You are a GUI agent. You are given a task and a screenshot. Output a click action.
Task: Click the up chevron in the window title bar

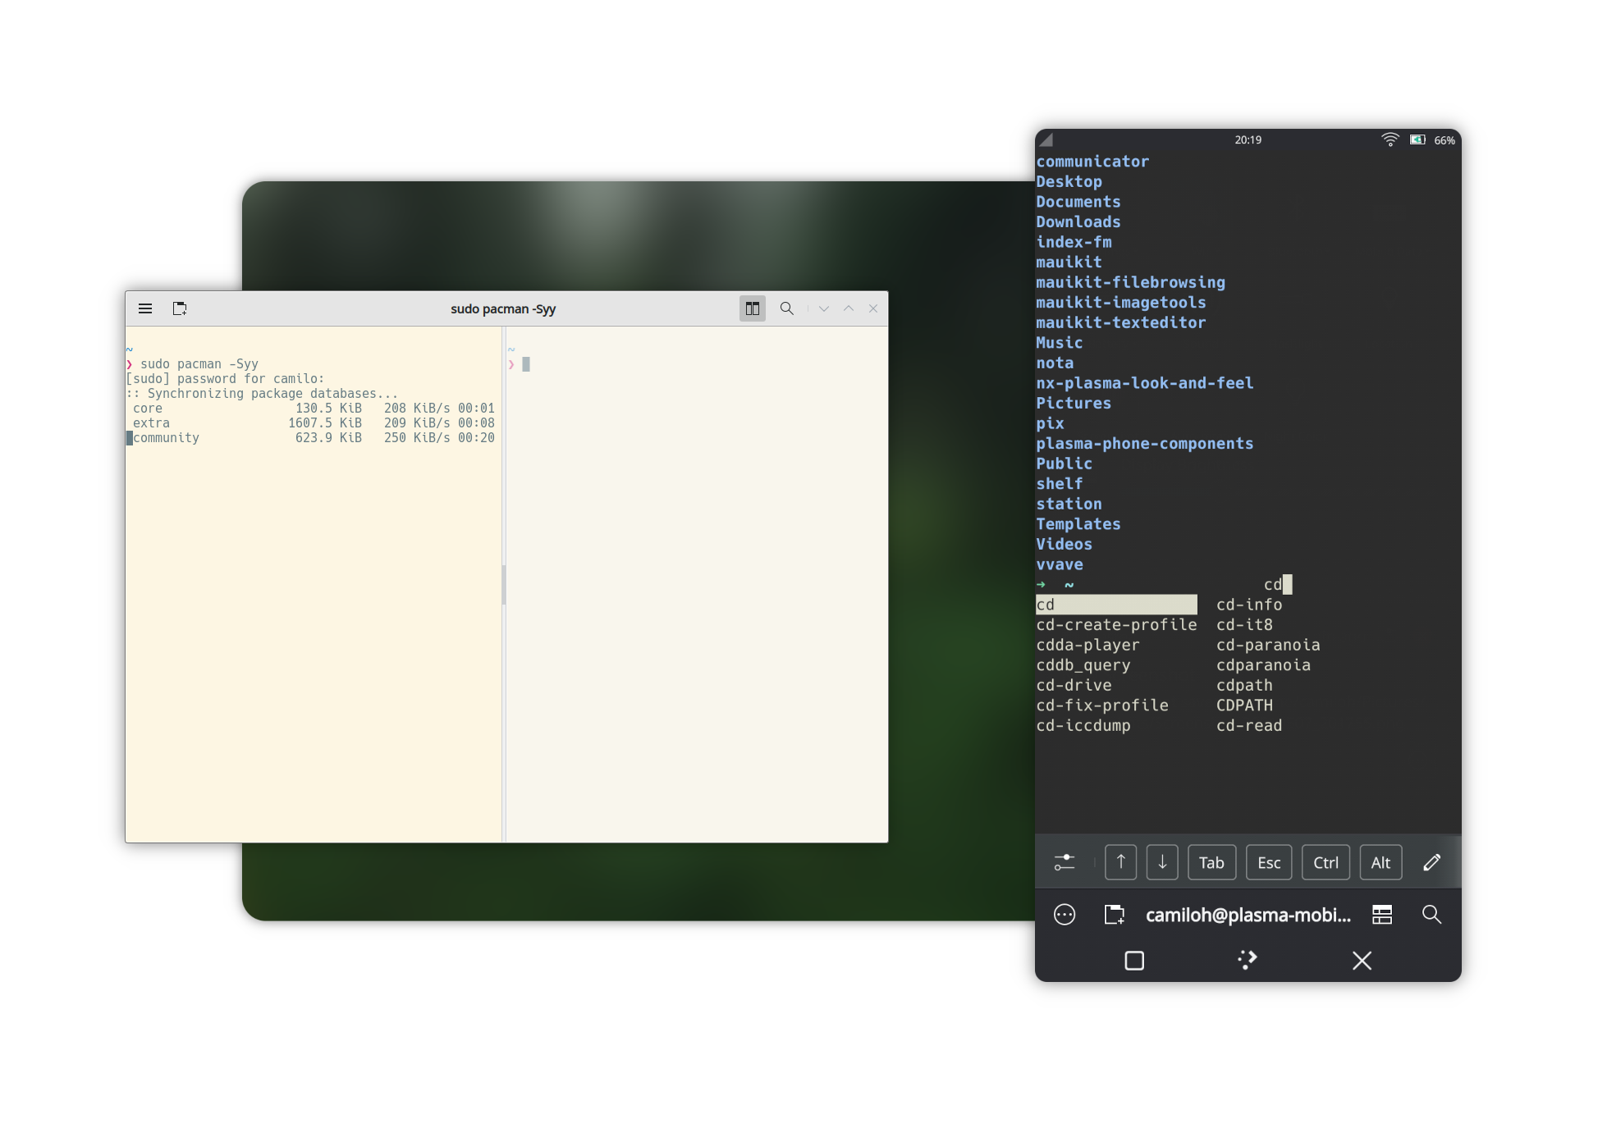pyautogui.click(x=849, y=308)
